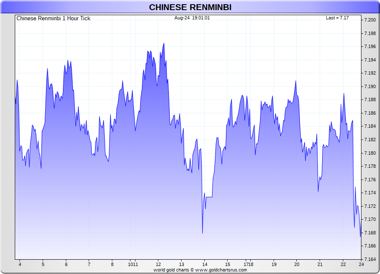Click x-axis date label 1718

(x=248, y=264)
